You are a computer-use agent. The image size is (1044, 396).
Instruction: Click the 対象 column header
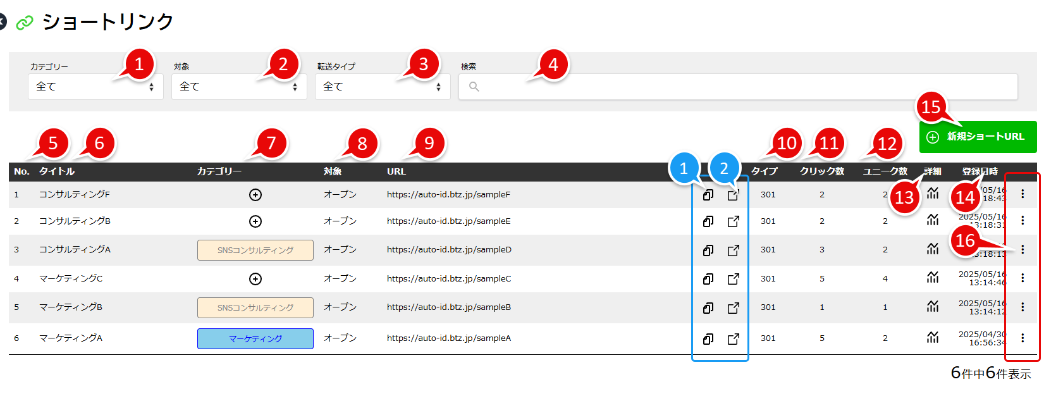point(333,171)
